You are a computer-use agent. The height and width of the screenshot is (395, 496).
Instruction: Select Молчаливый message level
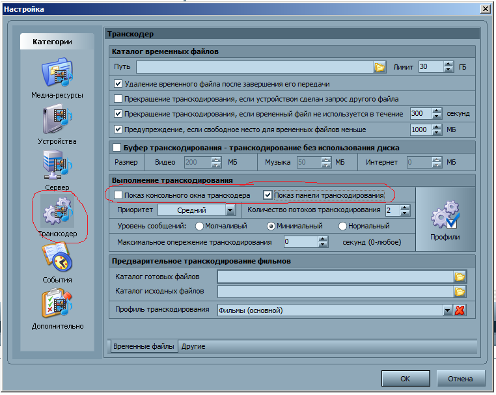coord(200,226)
